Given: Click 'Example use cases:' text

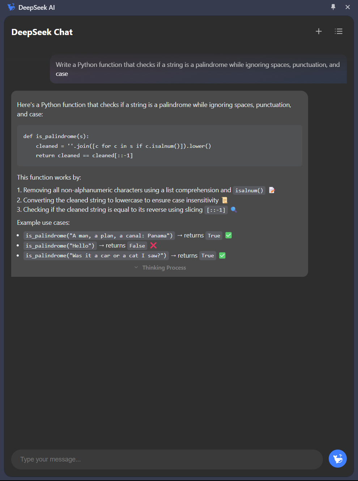Looking at the screenshot, I should click(x=43, y=223).
